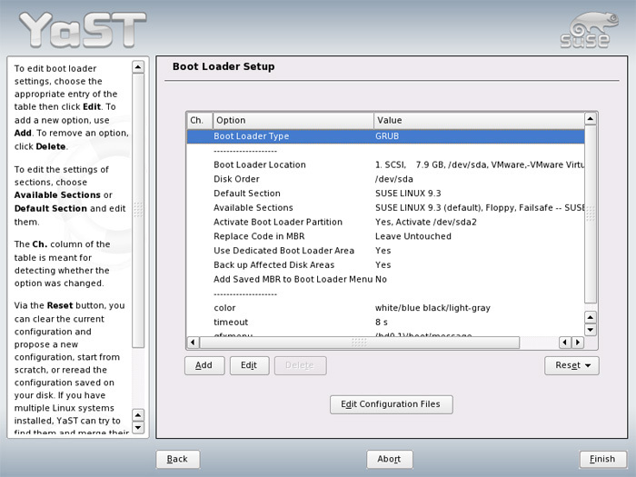Click the table's top scroll-up arrow
Screen dimensions: 636x477
pyautogui.click(x=591, y=119)
